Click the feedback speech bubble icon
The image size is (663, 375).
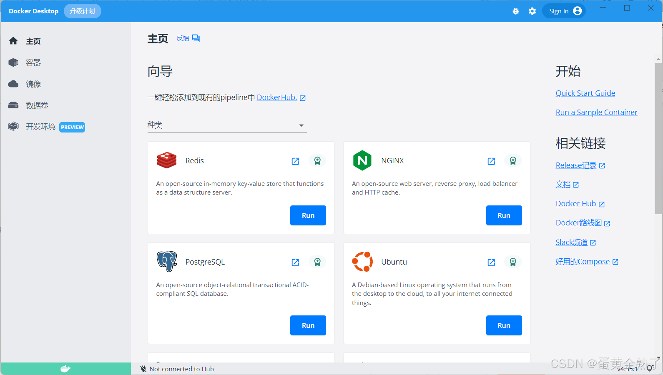[196, 38]
